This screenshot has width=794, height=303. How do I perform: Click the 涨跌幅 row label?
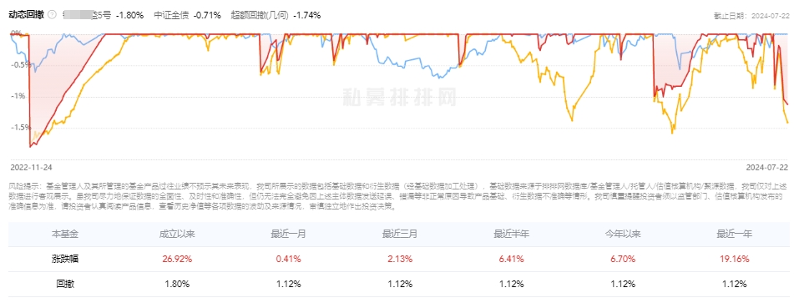(x=65, y=259)
